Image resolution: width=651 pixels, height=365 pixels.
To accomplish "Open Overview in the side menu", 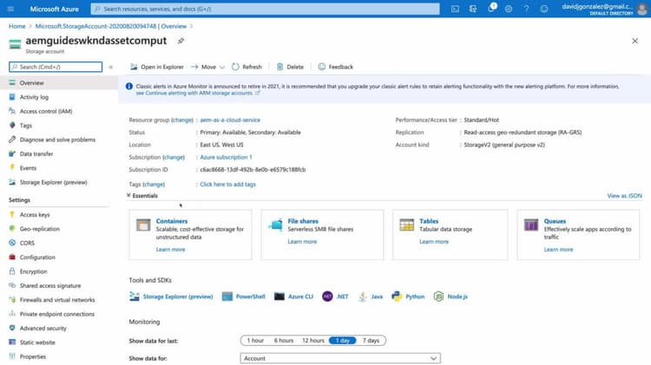I will click(x=59, y=83).
